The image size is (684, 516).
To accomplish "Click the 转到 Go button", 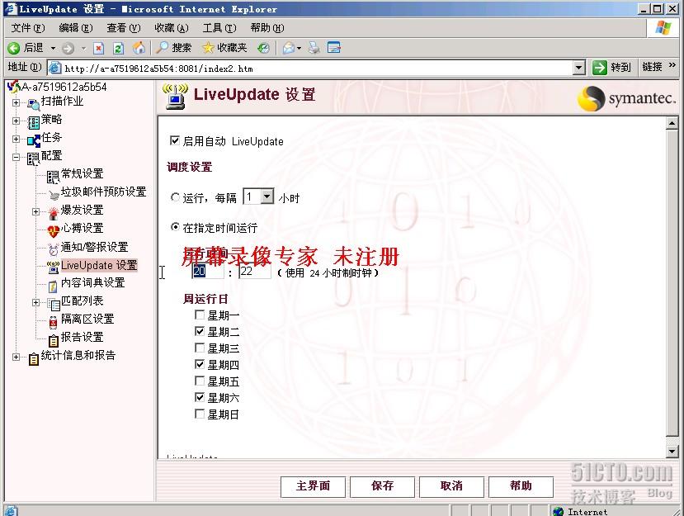I will (x=611, y=67).
